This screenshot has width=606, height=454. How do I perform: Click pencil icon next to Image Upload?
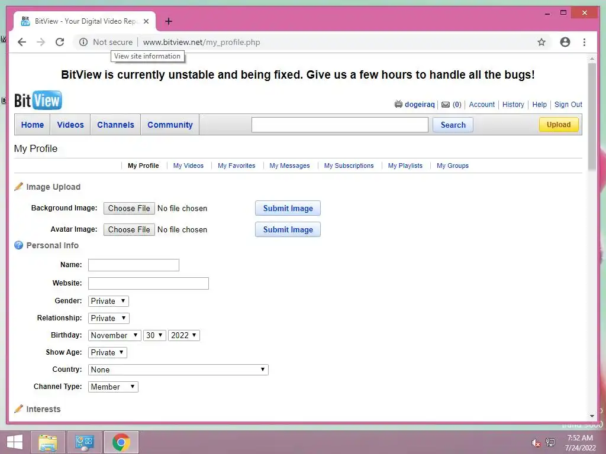(18, 187)
